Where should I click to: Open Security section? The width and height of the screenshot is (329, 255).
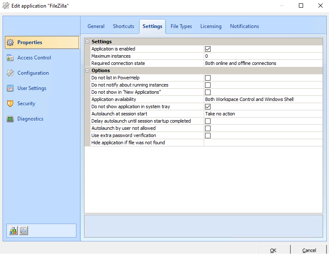coord(42,104)
